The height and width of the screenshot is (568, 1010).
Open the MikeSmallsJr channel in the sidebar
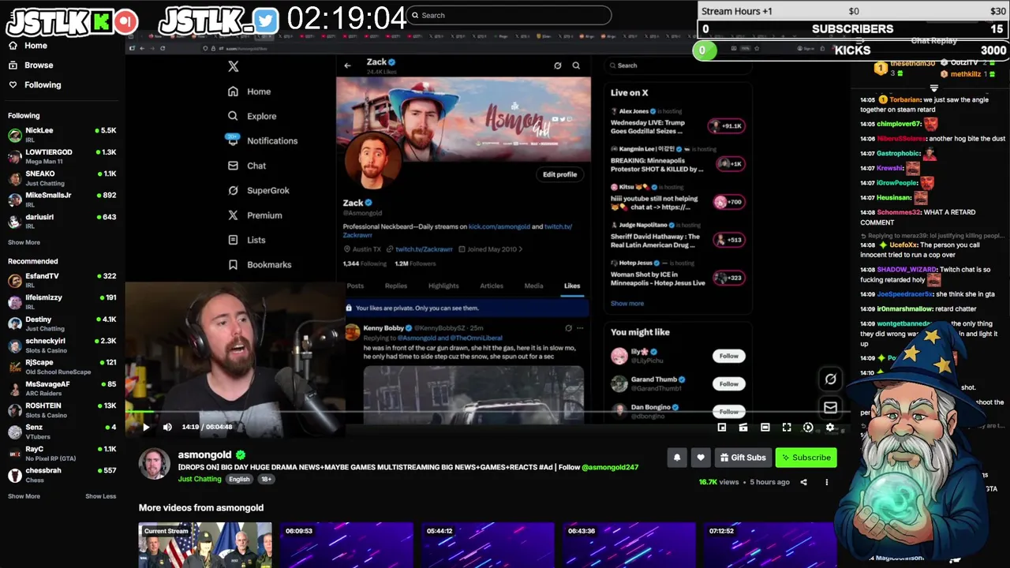62,199
